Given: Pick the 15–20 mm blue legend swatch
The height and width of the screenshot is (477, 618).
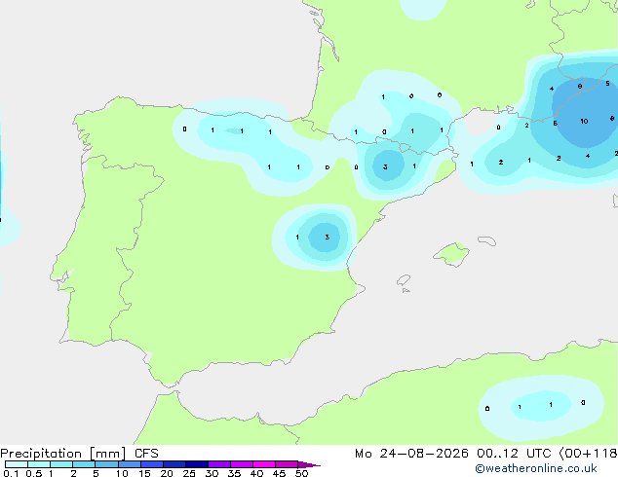Looking at the screenshot, I should (x=152, y=464).
